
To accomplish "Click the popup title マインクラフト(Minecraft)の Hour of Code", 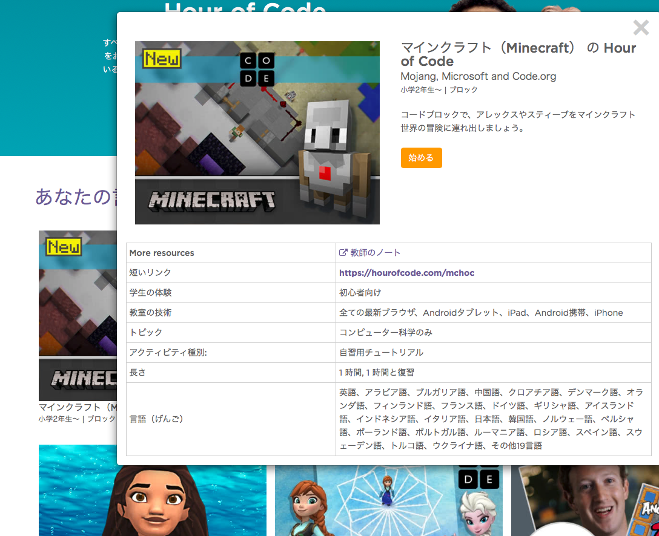I will pos(518,54).
